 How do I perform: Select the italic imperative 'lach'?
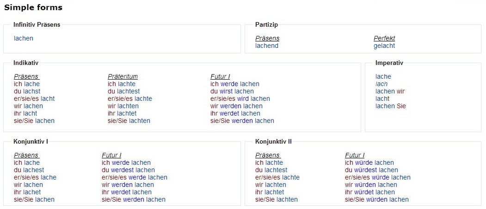click(381, 84)
